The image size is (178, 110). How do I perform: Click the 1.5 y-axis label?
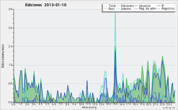pyautogui.click(x=10, y=65)
